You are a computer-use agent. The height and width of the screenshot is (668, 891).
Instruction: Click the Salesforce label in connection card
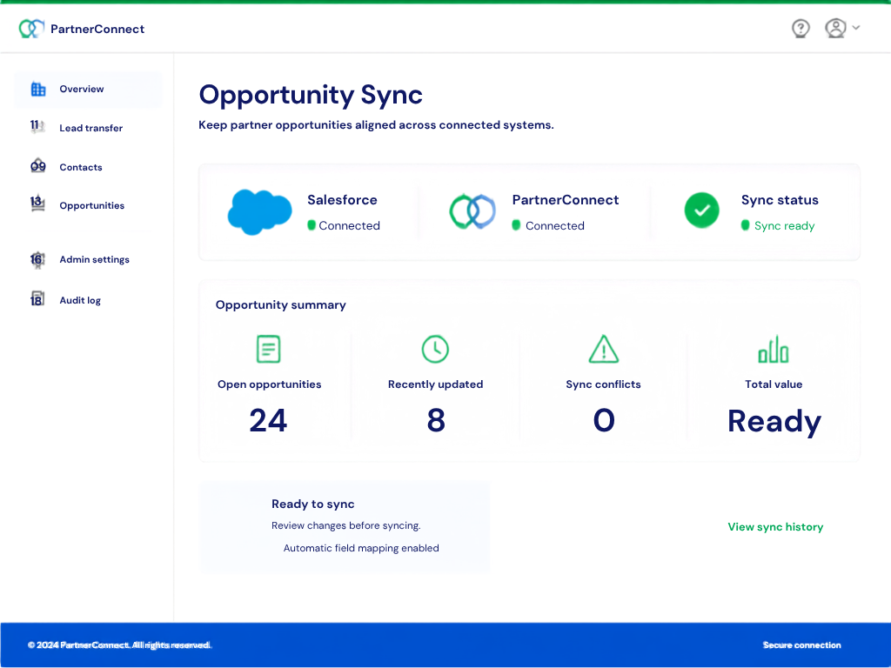(342, 200)
